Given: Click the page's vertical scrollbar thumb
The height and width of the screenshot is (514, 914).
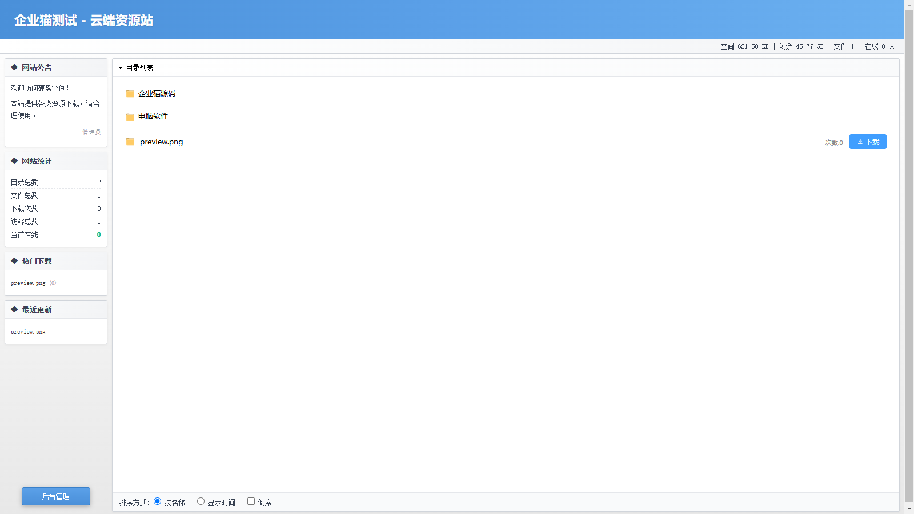Looking at the screenshot, I should (x=909, y=255).
